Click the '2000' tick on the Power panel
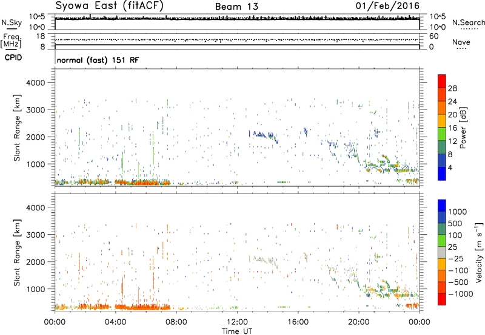Screen dimensions: 485x335 (35, 137)
